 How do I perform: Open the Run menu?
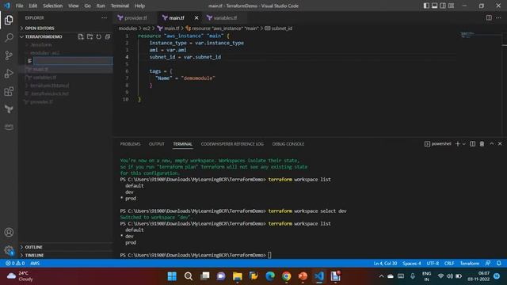(x=101, y=6)
